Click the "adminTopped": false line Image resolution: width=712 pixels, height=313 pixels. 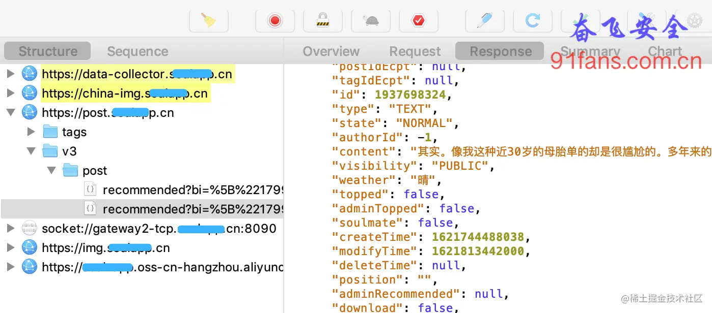click(406, 208)
